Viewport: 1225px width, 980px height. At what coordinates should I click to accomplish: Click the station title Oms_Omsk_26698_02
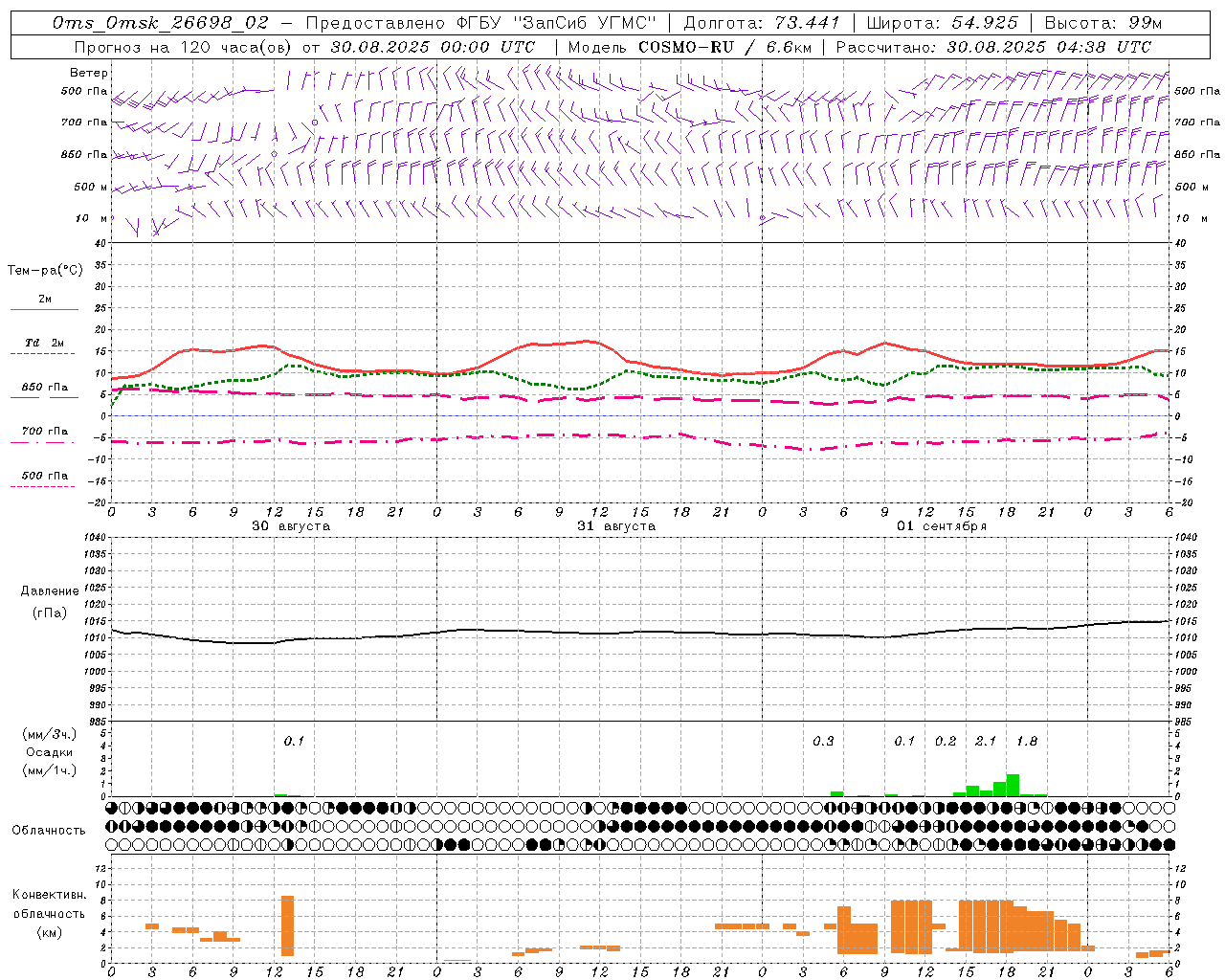pos(161,23)
